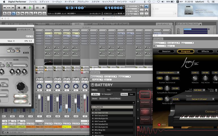Click the S solo icon at control panel right

click(146, 10)
